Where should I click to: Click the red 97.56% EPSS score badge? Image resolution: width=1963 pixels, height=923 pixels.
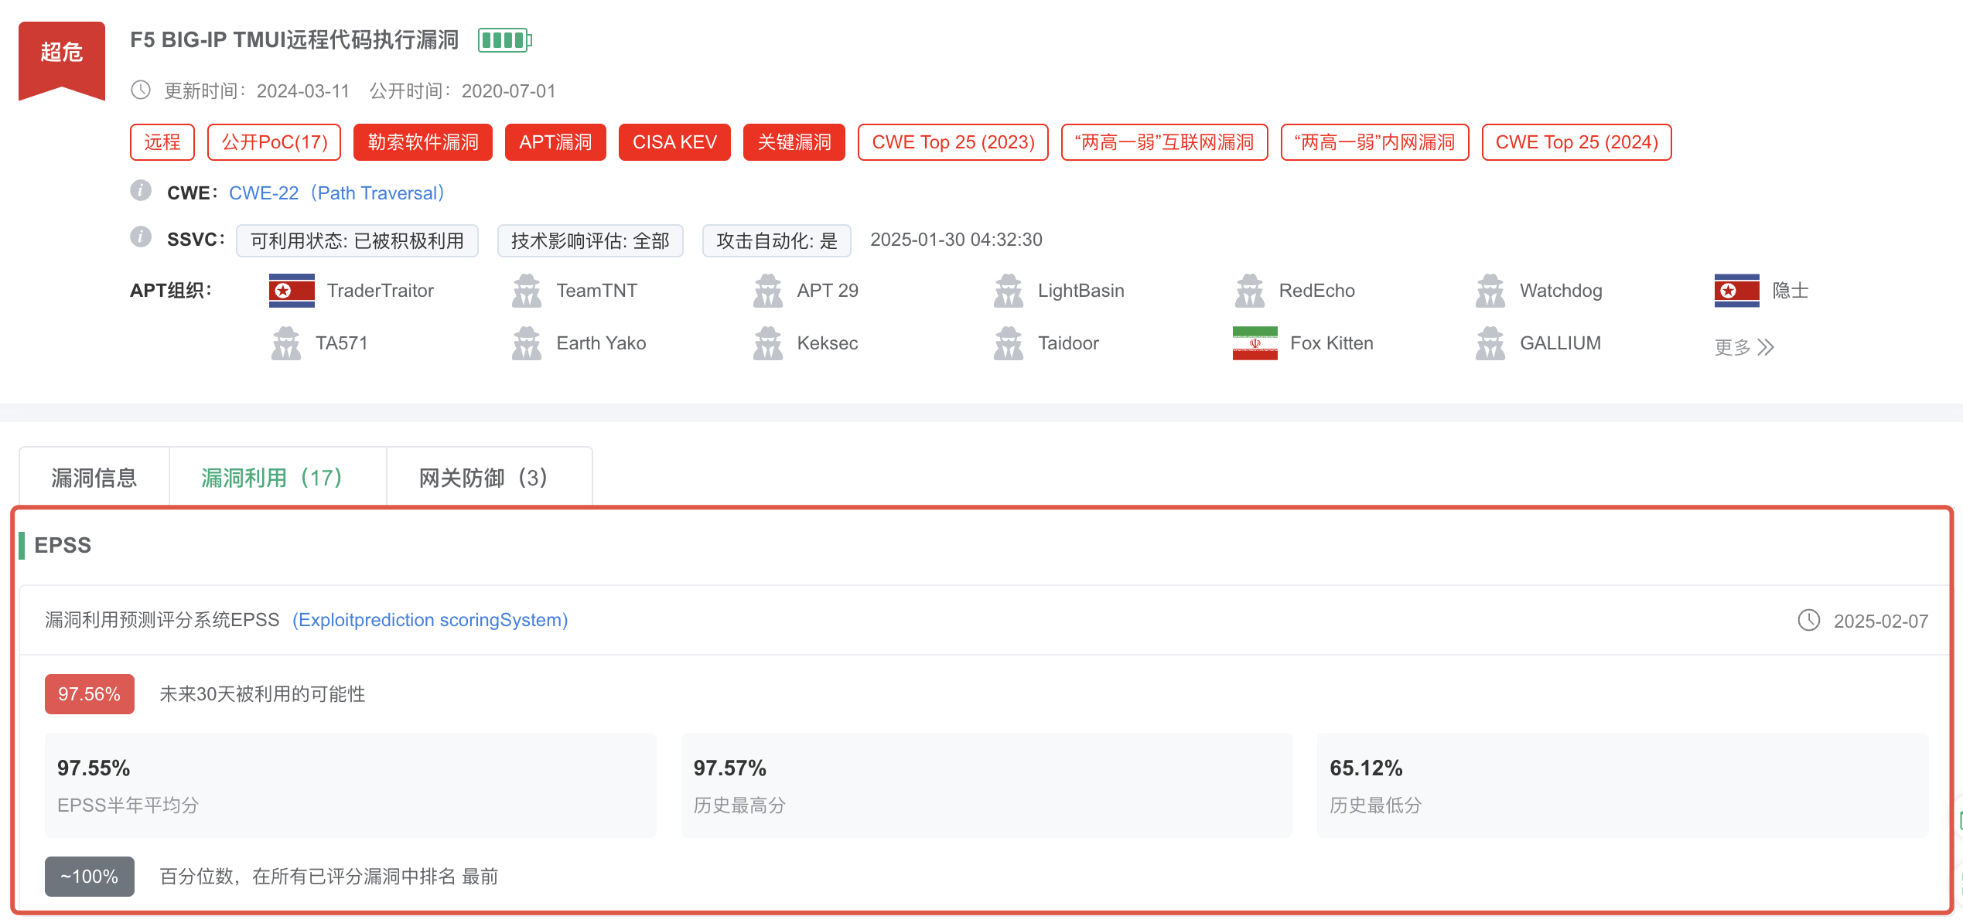tap(90, 694)
